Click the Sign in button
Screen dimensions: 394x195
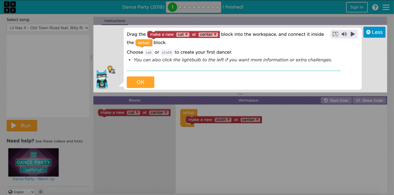(x=357, y=7)
